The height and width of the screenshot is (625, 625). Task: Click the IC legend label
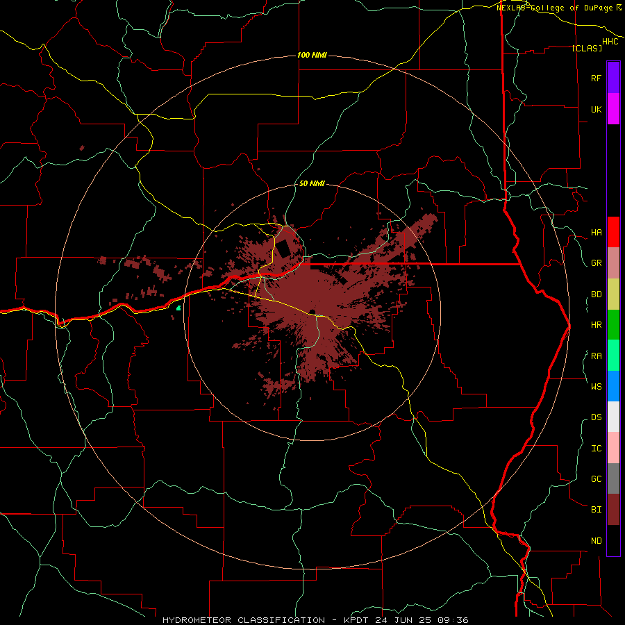(x=596, y=449)
